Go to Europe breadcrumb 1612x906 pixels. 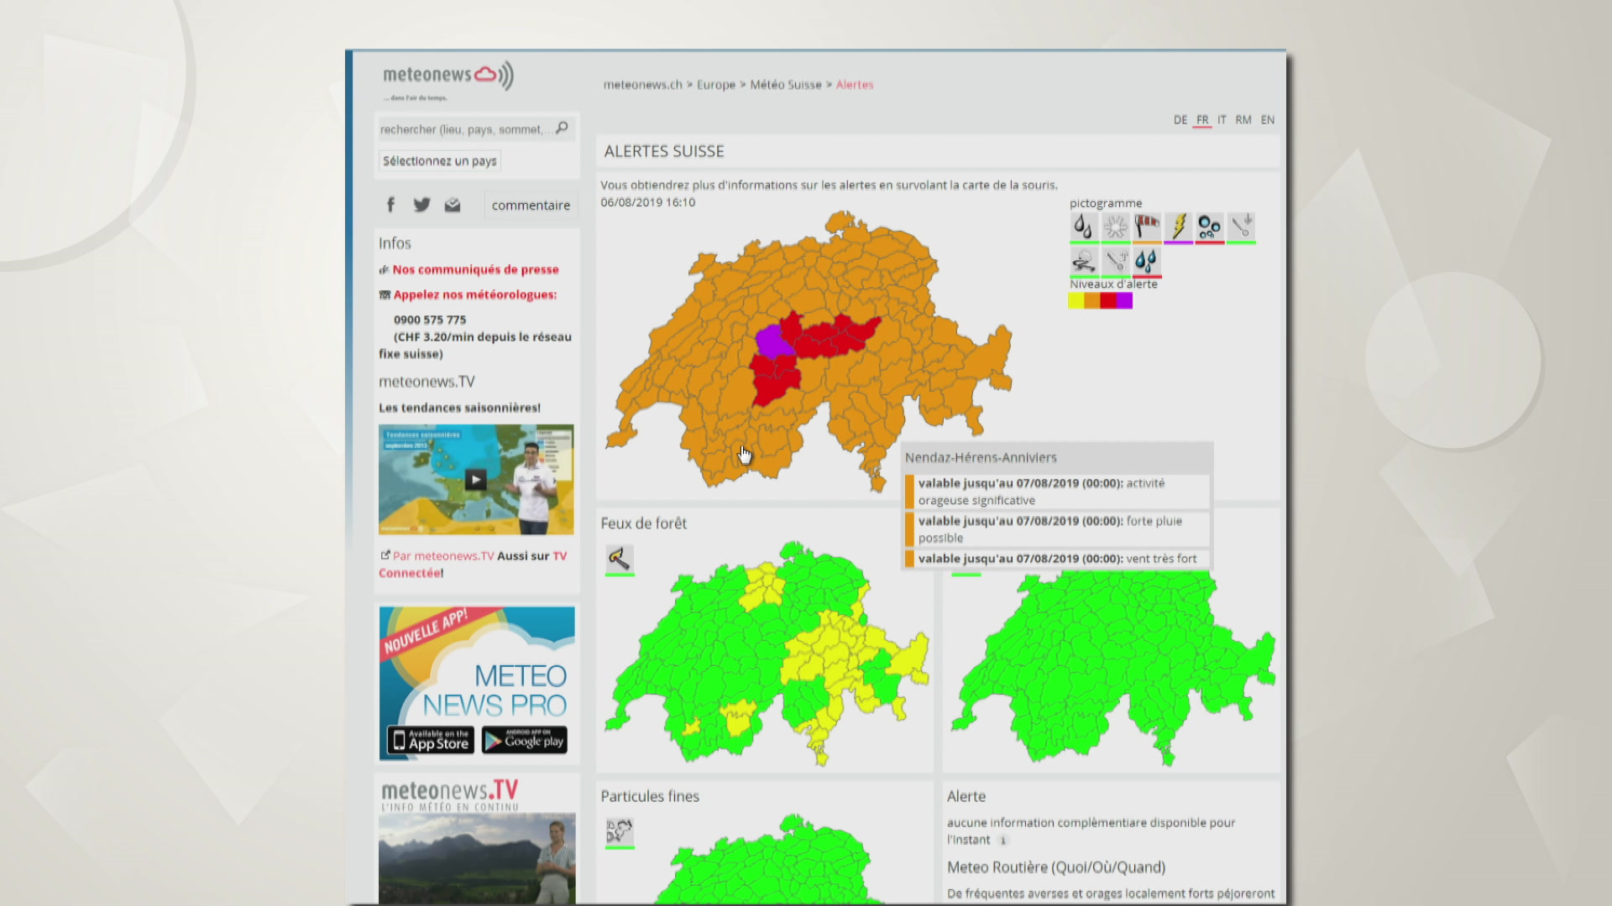click(716, 85)
